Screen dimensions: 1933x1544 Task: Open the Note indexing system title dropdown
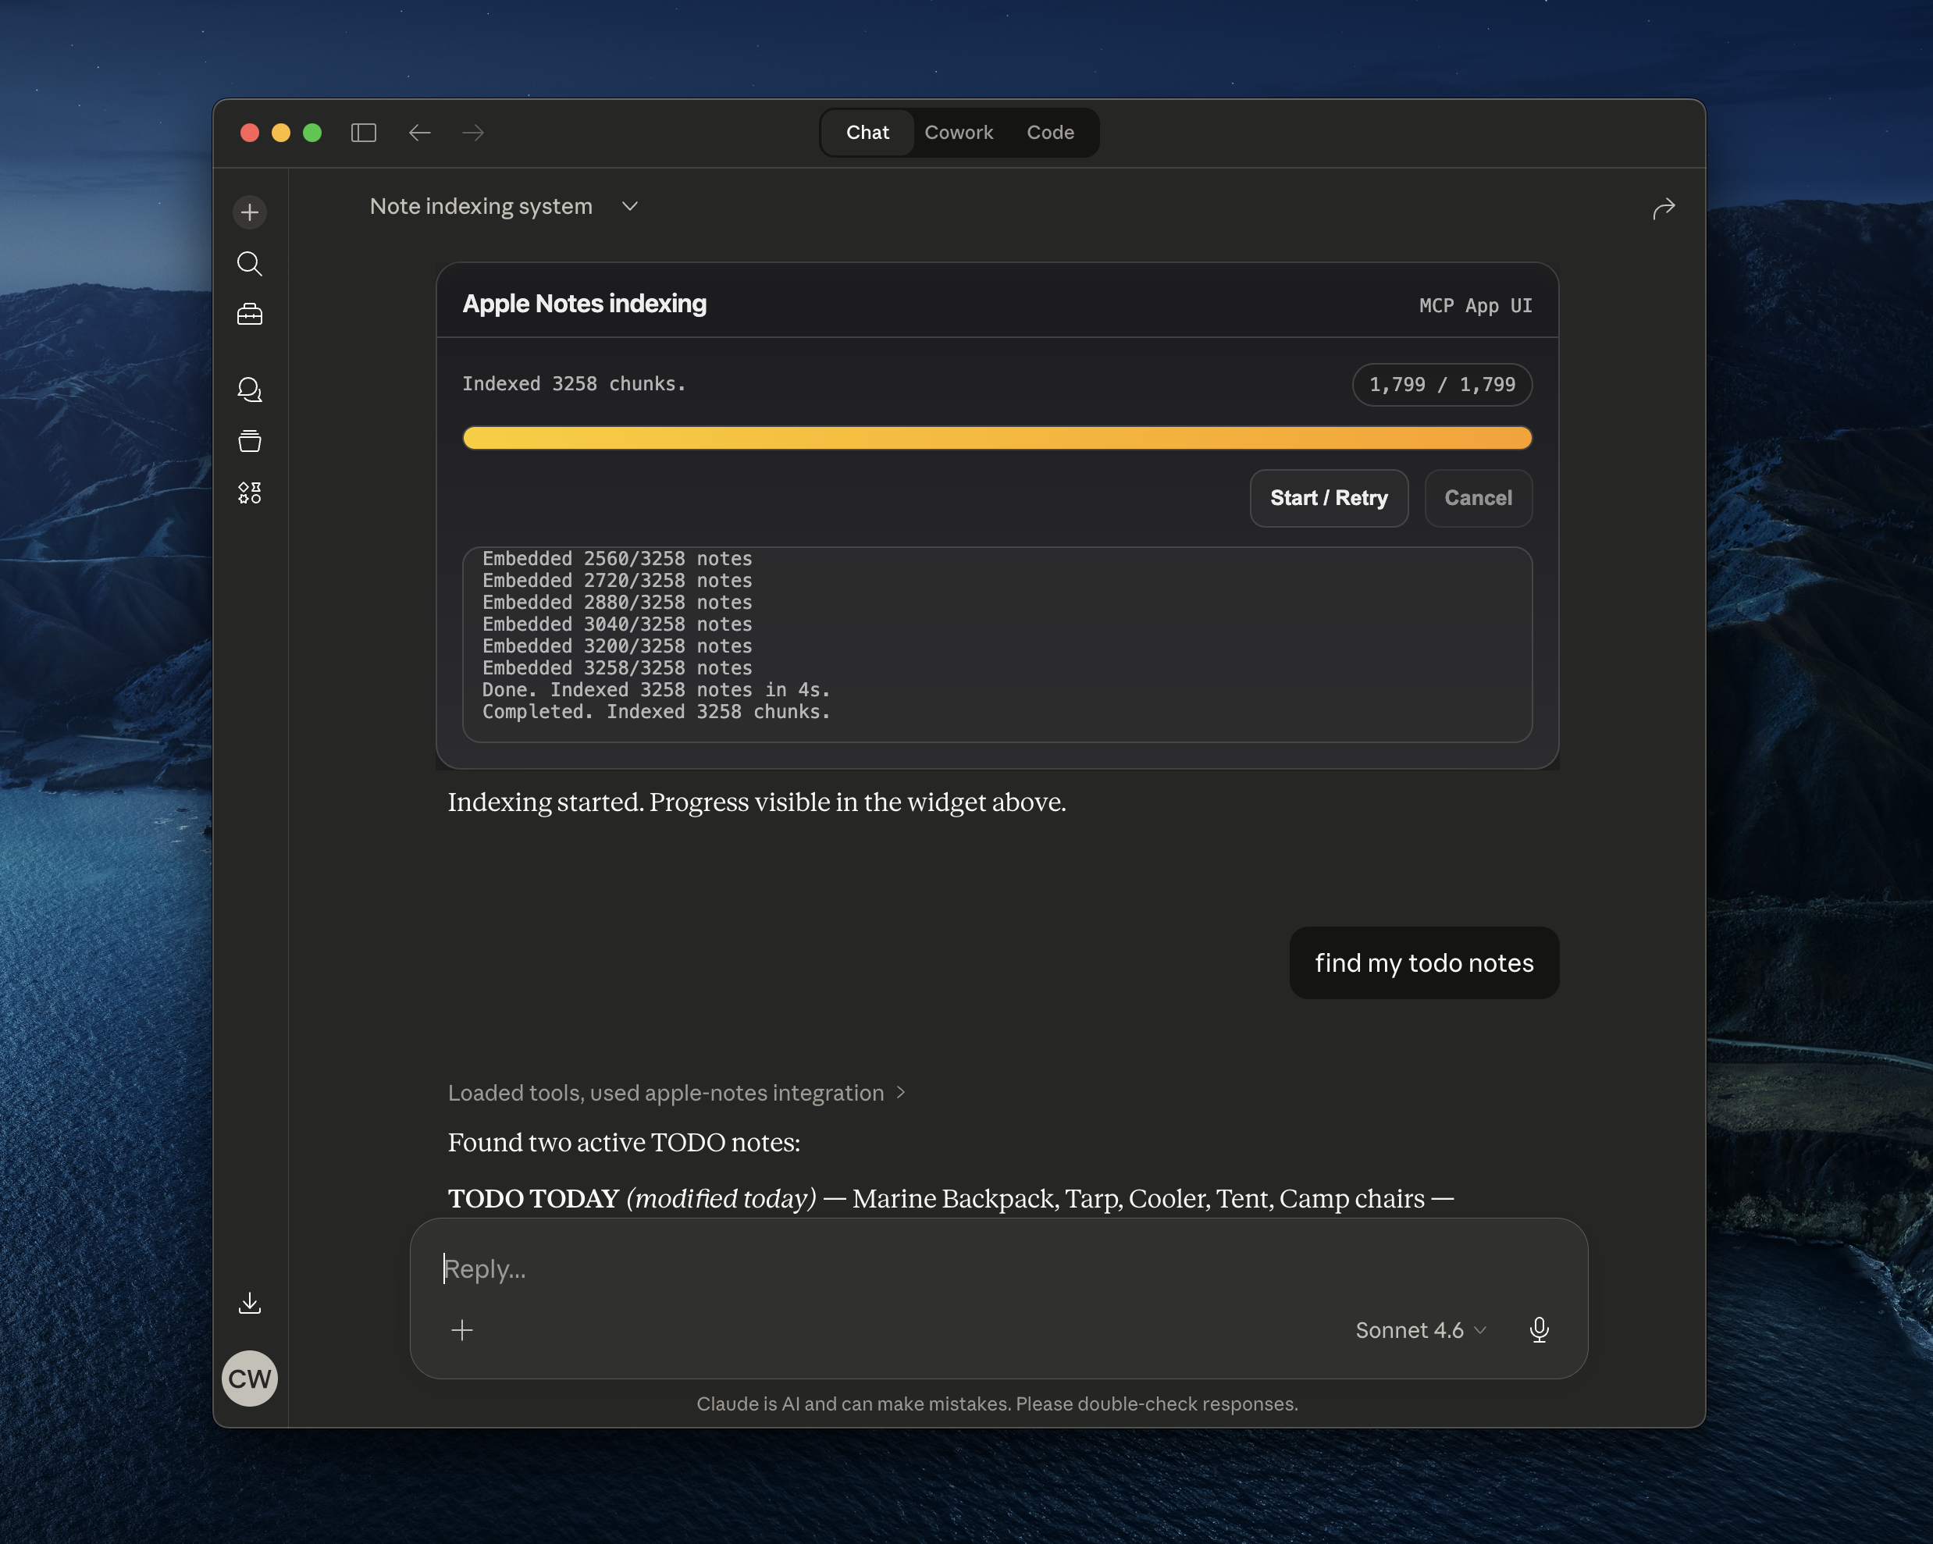(x=504, y=206)
